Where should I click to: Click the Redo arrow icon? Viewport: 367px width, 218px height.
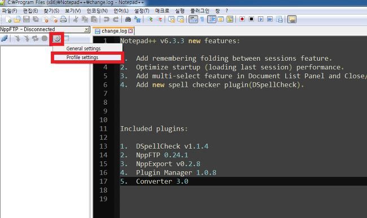[116, 19]
